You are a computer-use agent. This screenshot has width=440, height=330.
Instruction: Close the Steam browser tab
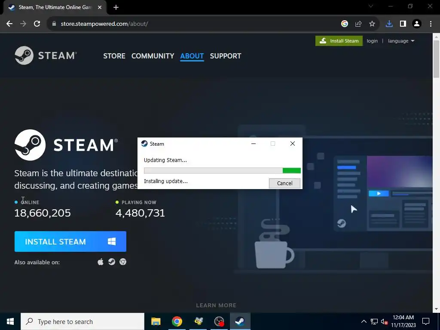coord(100,7)
